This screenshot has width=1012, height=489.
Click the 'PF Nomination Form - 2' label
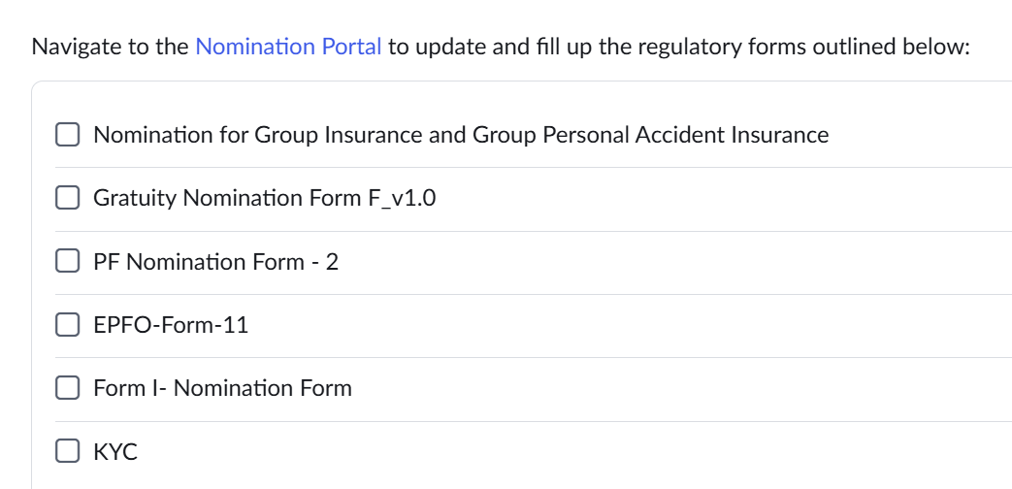(x=215, y=262)
